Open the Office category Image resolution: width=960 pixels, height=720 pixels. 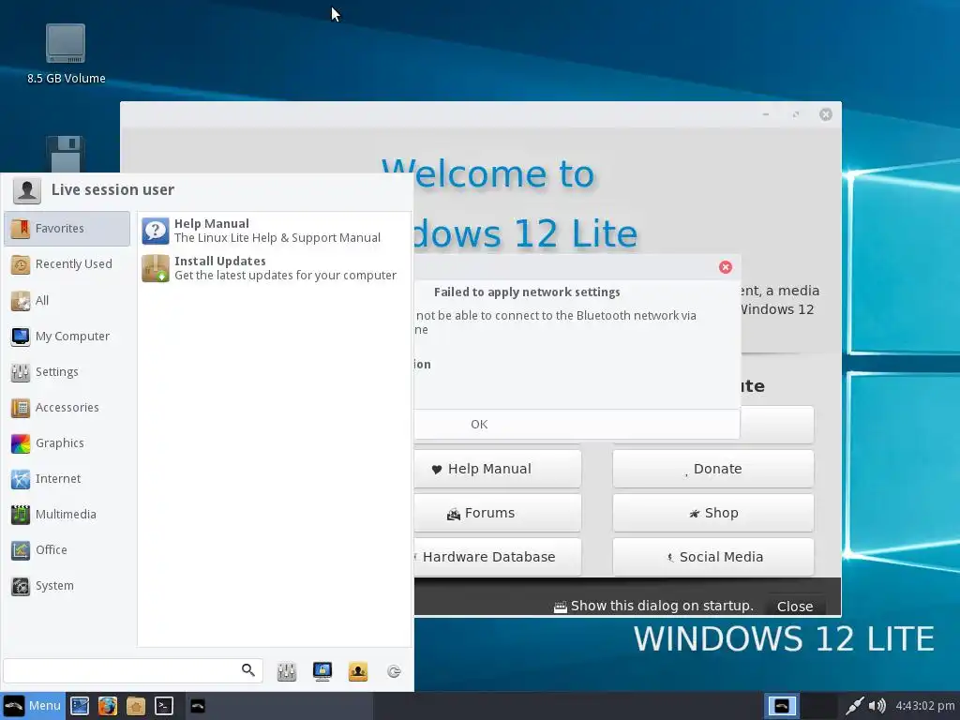[x=67, y=549]
